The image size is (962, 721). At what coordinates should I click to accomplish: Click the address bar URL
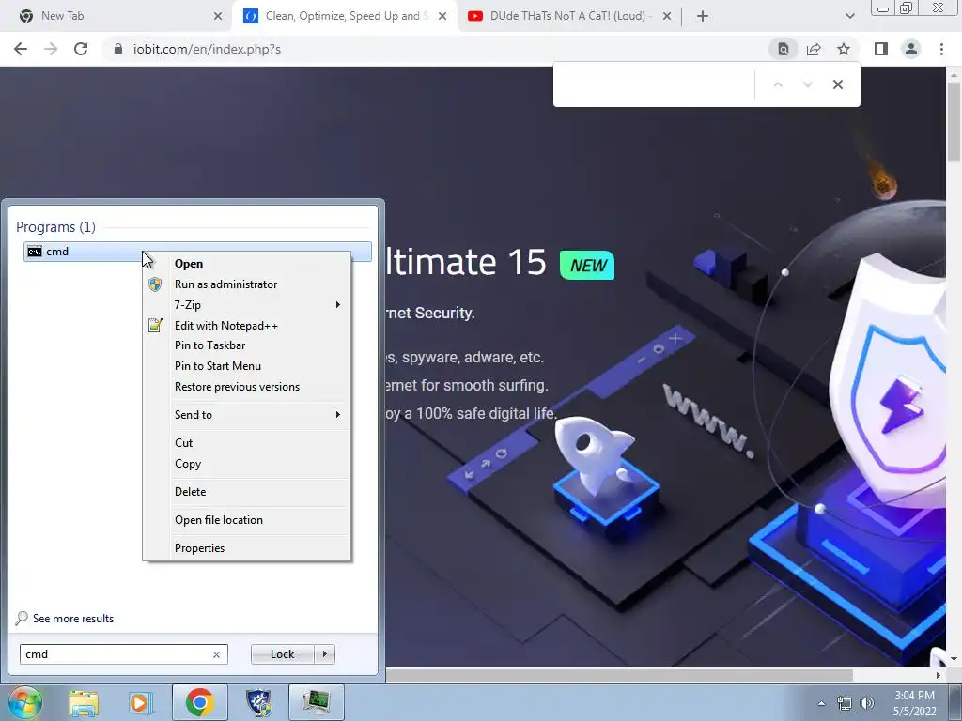(207, 50)
